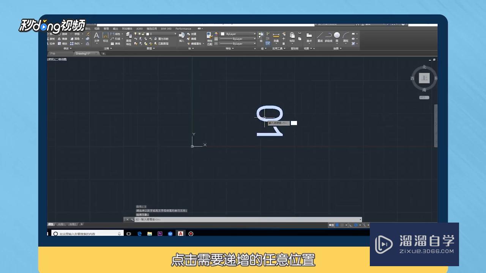Select the 圆弧 arc tool
Image resolution: width=486 pixels, height=273 pixels.
tap(346, 37)
